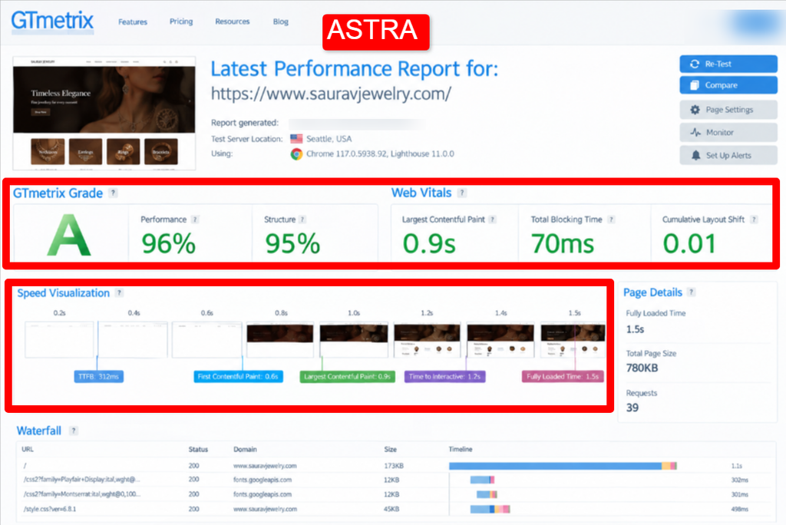786x525 pixels.
Task: Click the 96% Performance score
Action: 168,244
